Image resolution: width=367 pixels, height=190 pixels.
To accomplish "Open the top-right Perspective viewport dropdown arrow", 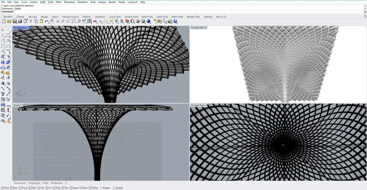I will pos(206,28).
